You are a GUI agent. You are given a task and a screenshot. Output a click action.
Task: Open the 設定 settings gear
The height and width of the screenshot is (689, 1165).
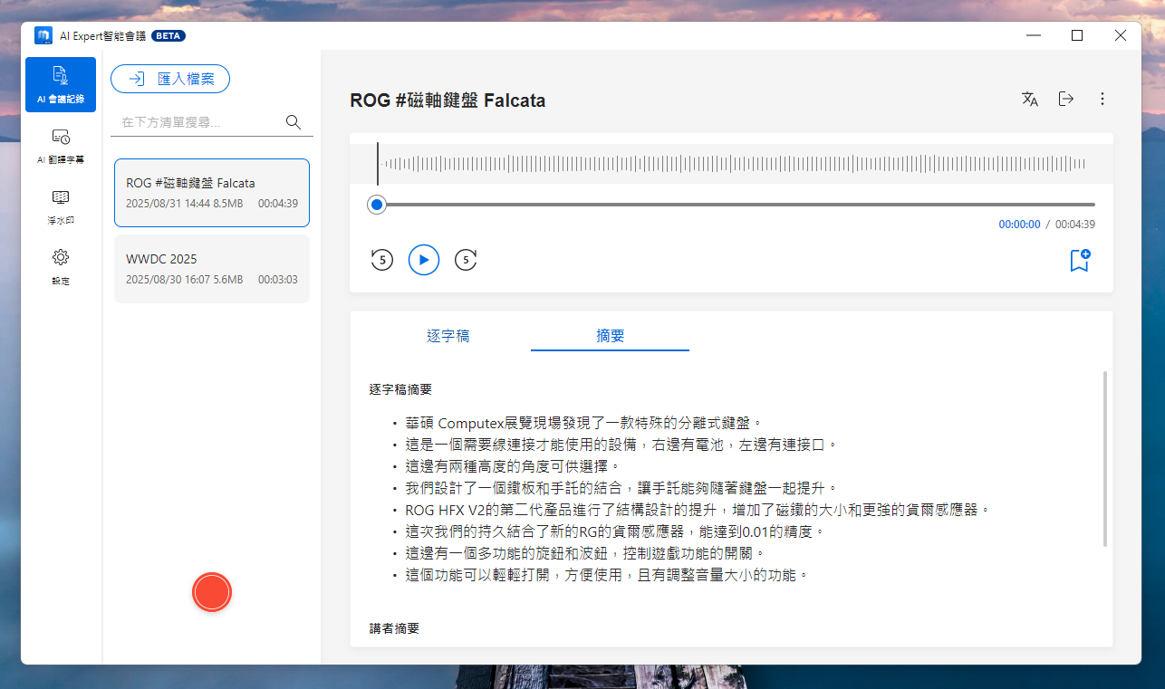click(61, 265)
